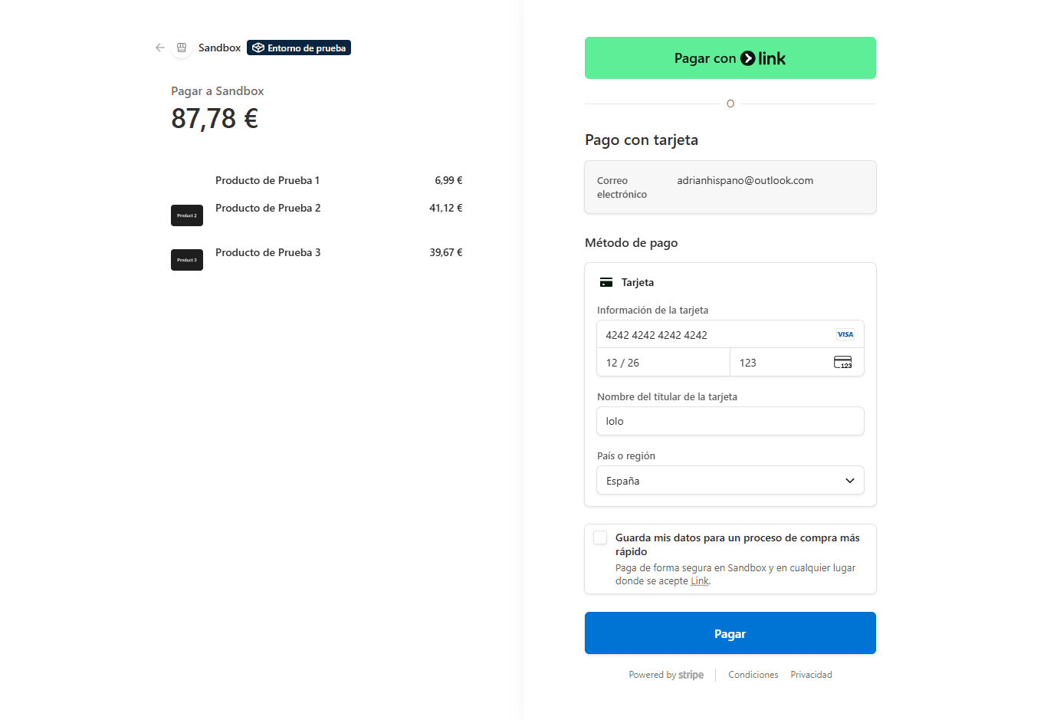1047x720 pixels.
Task: Click the España dropdown chevron arrow
Action: (849, 481)
